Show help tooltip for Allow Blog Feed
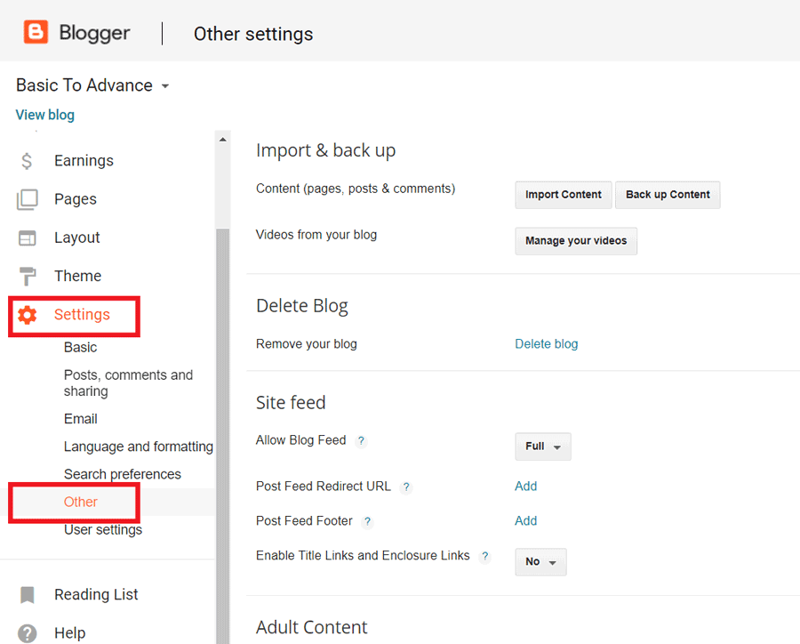The width and height of the screenshot is (800, 644). 361,440
